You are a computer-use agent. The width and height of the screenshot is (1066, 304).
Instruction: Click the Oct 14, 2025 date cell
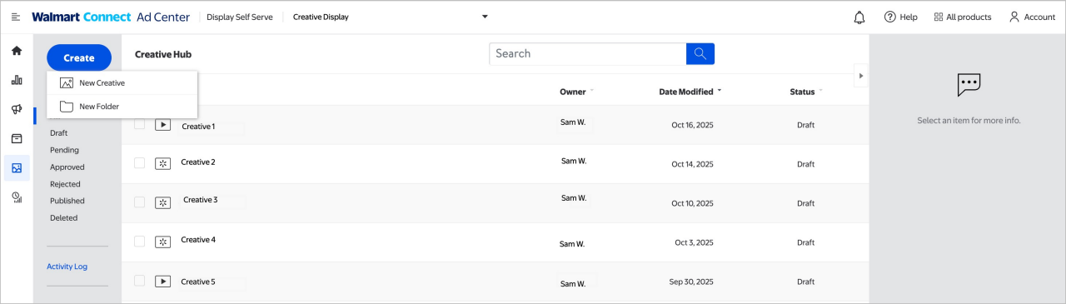click(692, 164)
